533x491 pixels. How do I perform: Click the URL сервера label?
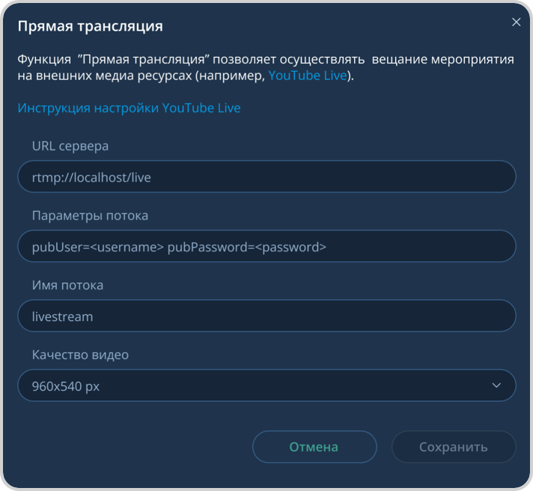pos(70,146)
